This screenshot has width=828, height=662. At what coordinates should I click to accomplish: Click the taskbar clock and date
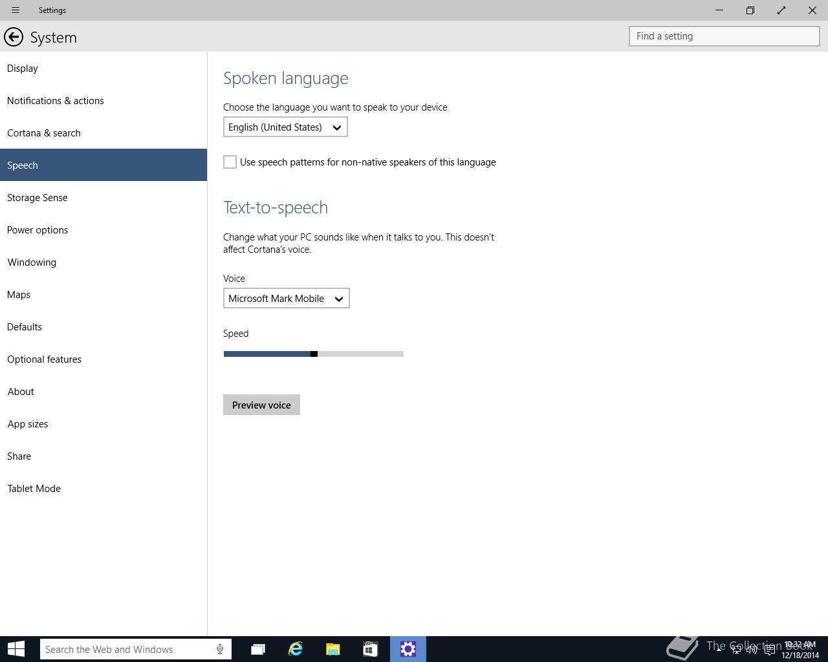tap(800, 650)
